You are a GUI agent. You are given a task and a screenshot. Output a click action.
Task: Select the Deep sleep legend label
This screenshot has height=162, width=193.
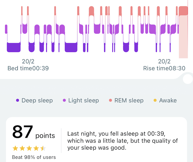(x=37, y=101)
